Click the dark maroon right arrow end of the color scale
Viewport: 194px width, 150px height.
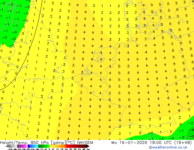pyautogui.click(x=88, y=146)
